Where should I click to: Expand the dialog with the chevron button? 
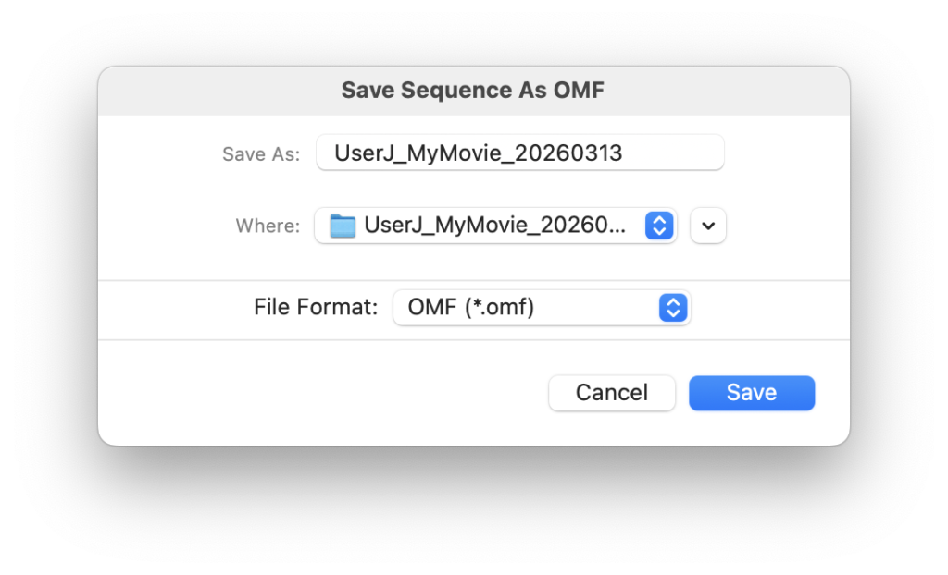(x=708, y=226)
